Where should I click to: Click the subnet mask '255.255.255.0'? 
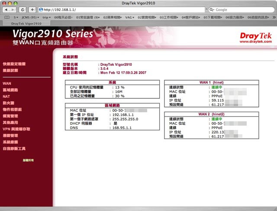point(125,119)
